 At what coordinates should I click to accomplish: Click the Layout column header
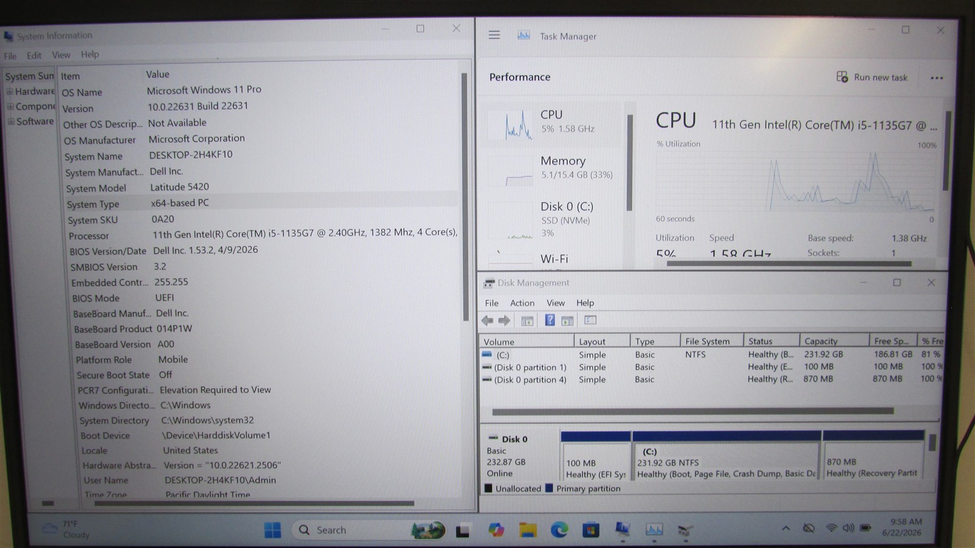[602, 342]
